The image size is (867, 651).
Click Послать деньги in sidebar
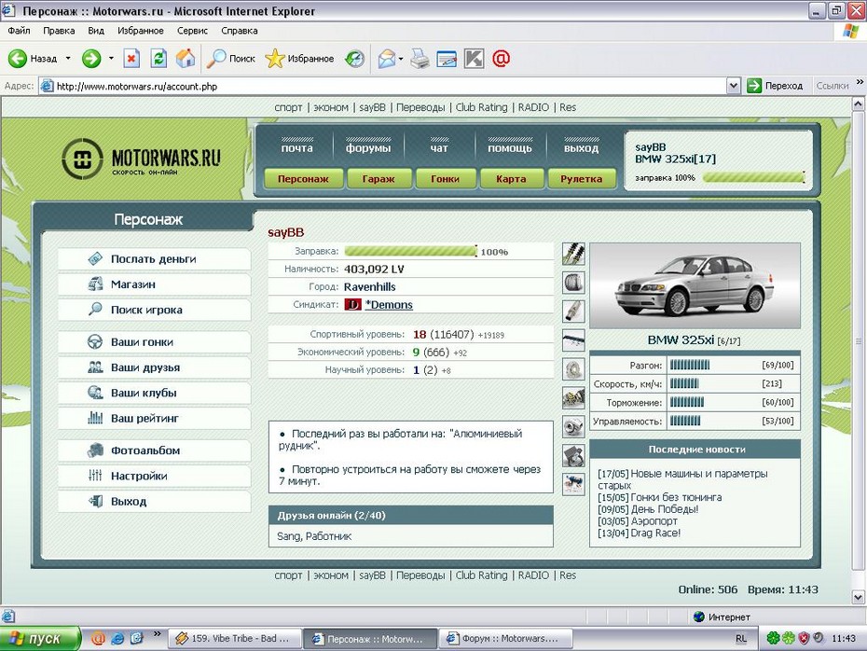[x=154, y=259]
